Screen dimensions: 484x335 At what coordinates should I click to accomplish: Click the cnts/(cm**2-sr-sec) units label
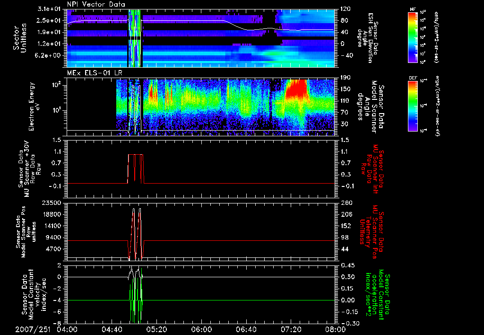(436, 37)
